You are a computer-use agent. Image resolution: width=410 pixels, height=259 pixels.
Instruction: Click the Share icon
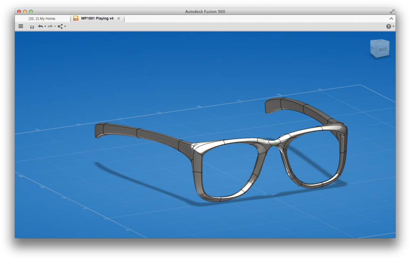[x=60, y=26]
